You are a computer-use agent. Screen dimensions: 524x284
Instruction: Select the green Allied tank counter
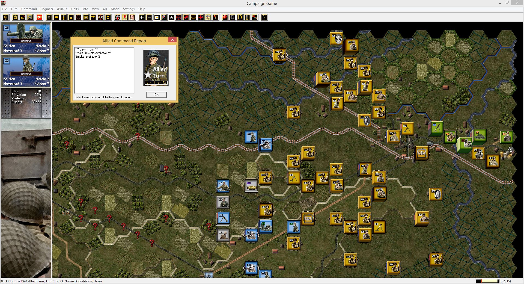(480, 136)
